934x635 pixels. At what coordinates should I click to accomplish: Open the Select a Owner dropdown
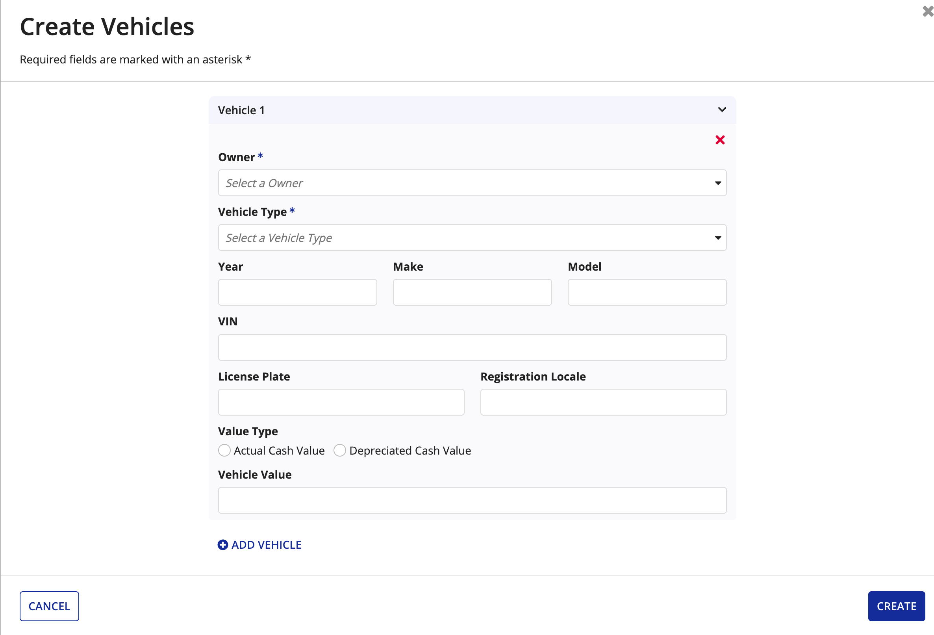472,183
